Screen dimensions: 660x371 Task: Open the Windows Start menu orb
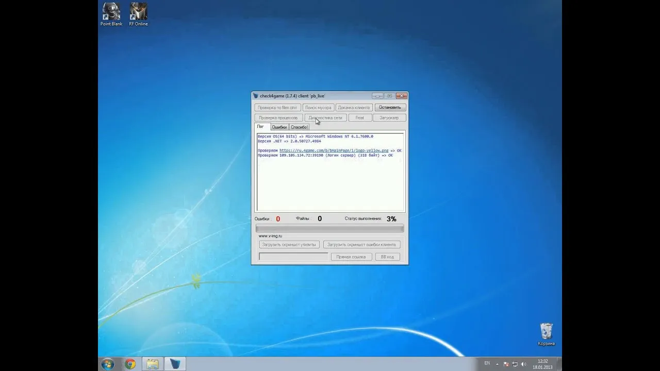point(108,364)
